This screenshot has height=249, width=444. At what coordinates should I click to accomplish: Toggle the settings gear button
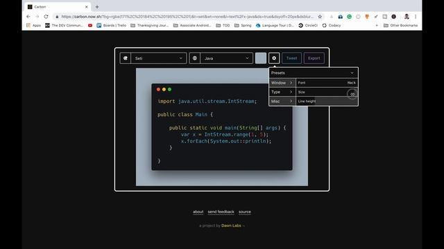[x=274, y=58]
